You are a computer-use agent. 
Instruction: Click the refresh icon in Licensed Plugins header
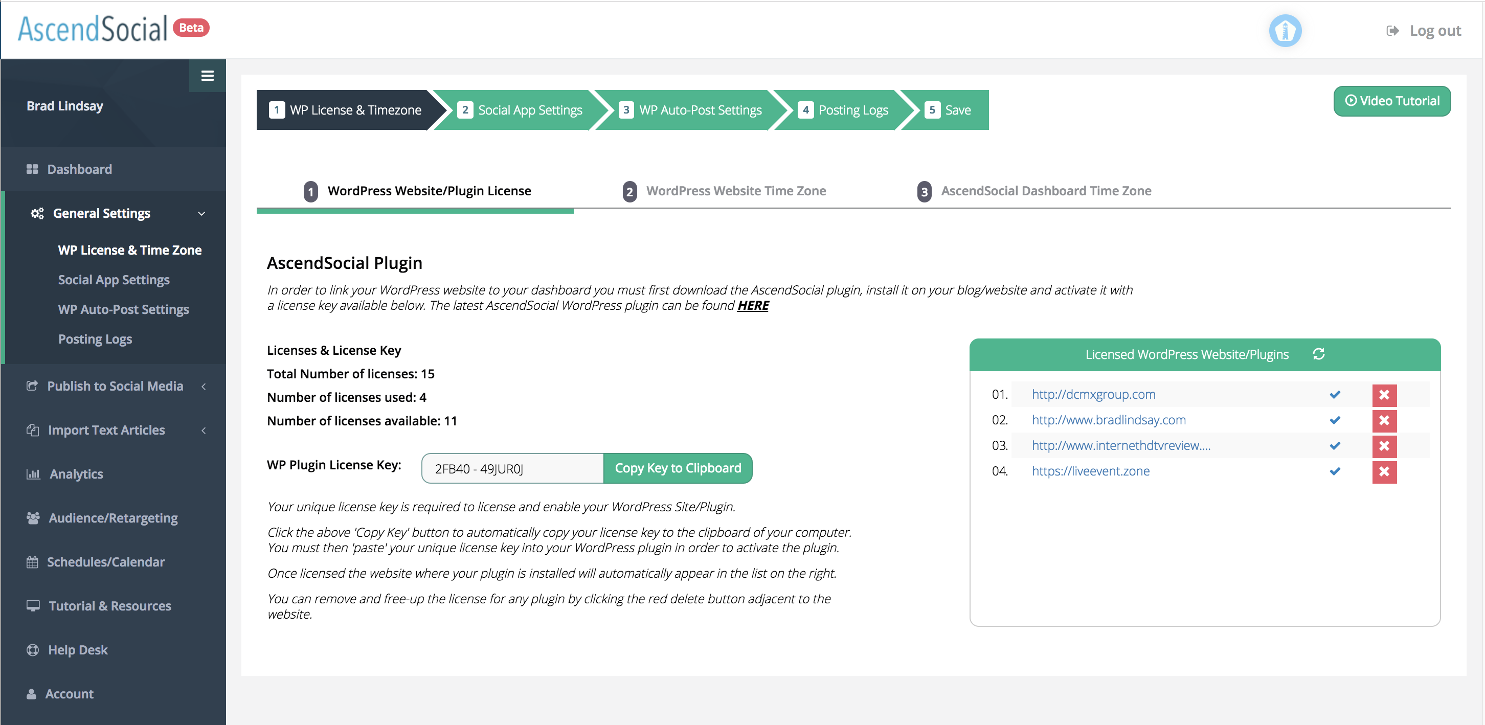1318,354
